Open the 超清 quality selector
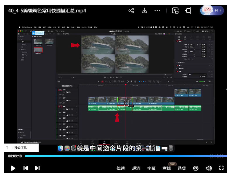This screenshot has height=176, width=230. click(x=136, y=168)
